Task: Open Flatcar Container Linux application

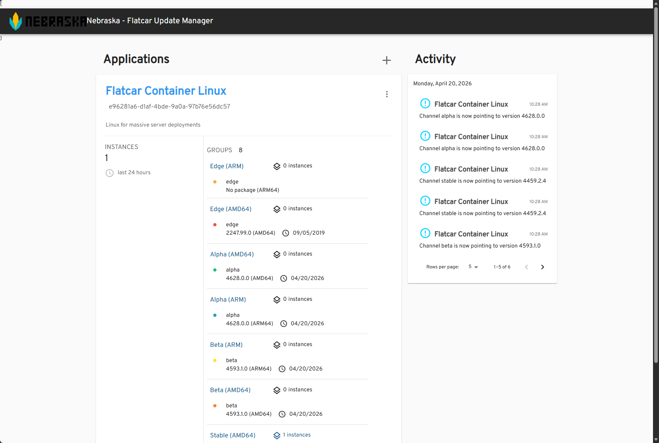Action: click(x=166, y=91)
